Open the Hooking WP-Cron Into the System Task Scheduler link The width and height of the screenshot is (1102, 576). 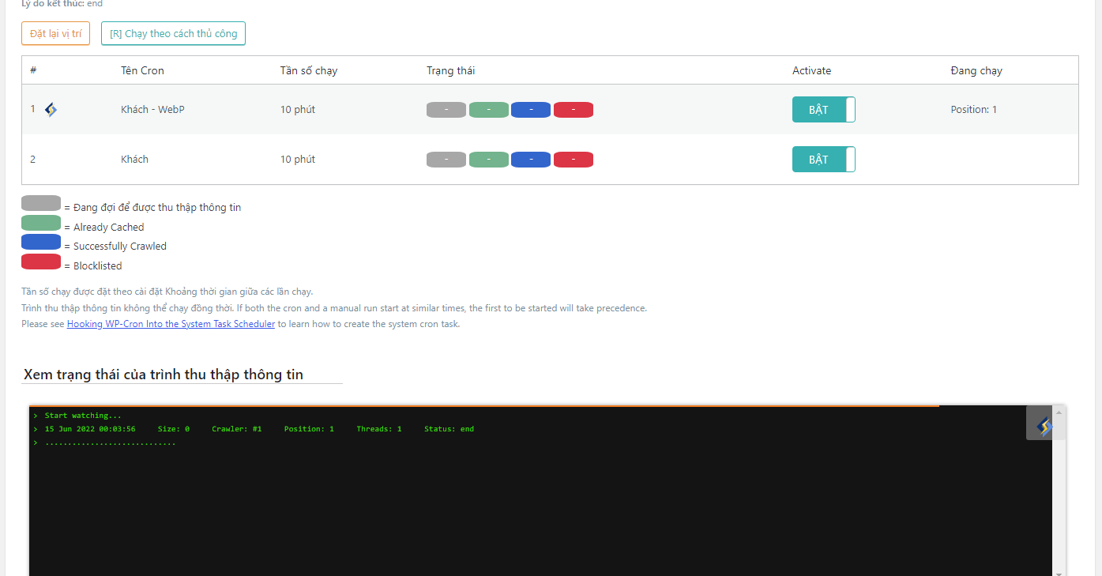tap(171, 323)
